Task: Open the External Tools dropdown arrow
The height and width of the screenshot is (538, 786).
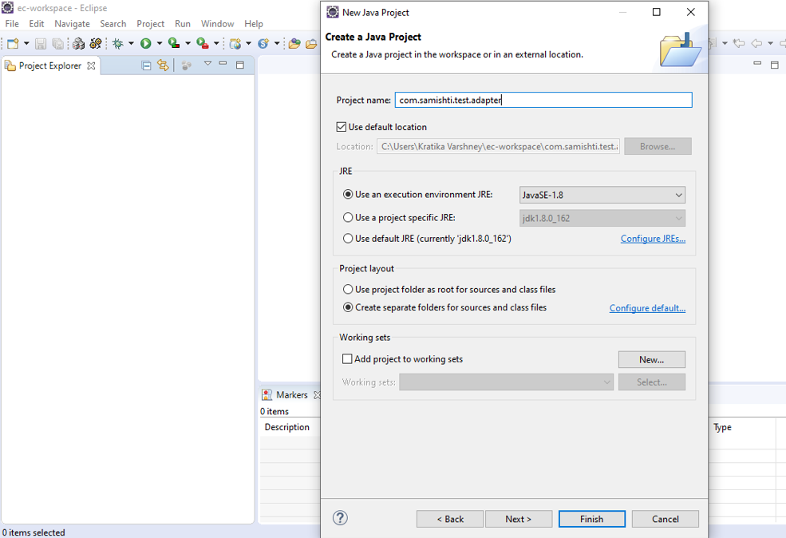Action: coord(216,44)
